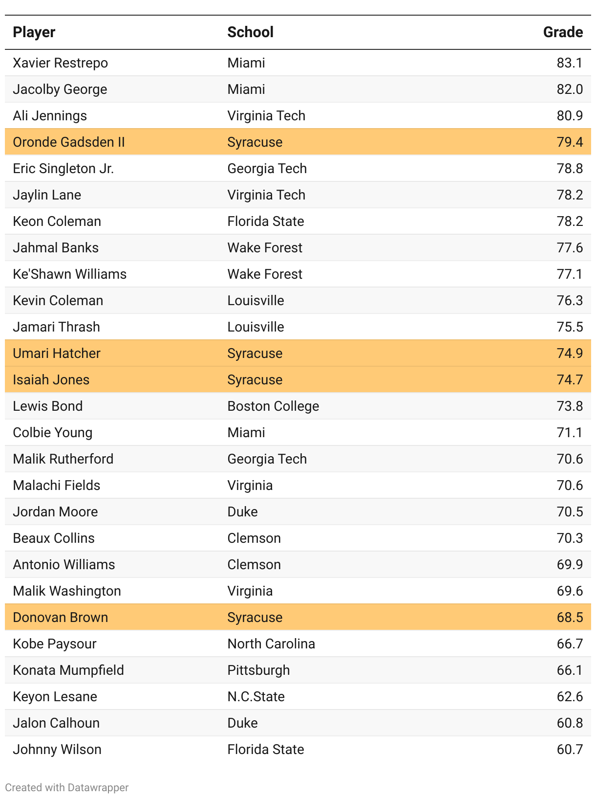
Task: Click on Isaiah Jones' name
Action: coord(51,380)
